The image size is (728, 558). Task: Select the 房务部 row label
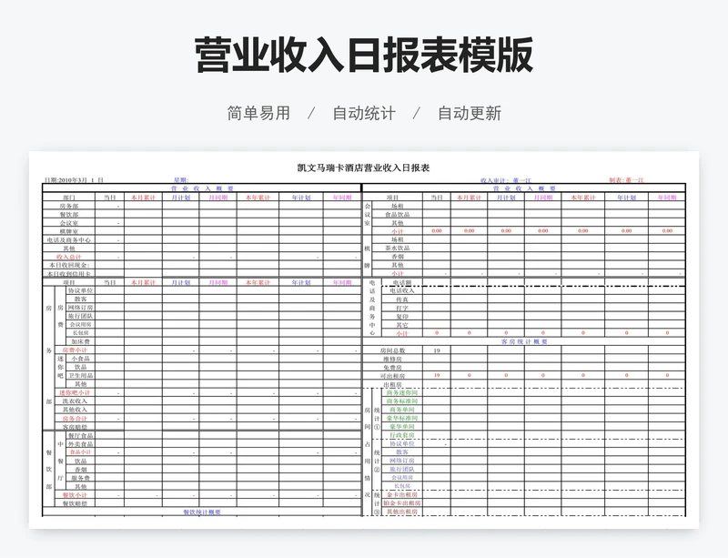69,206
